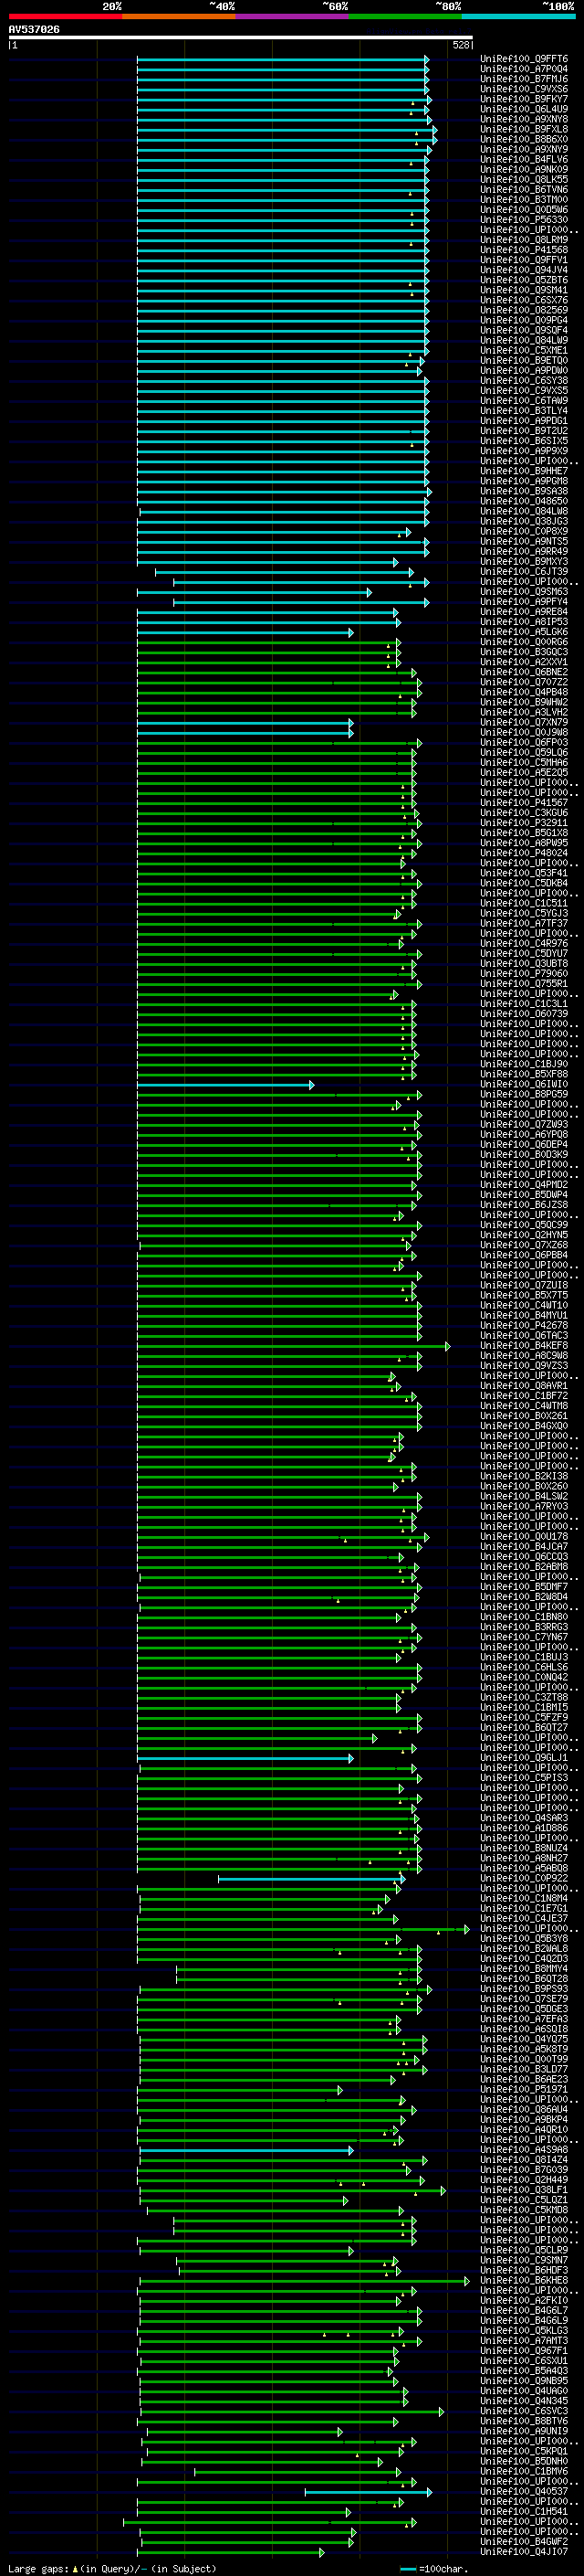Select UniRef100_A9XNY8 entry
The height and width of the screenshot is (2576, 584).
click(524, 119)
